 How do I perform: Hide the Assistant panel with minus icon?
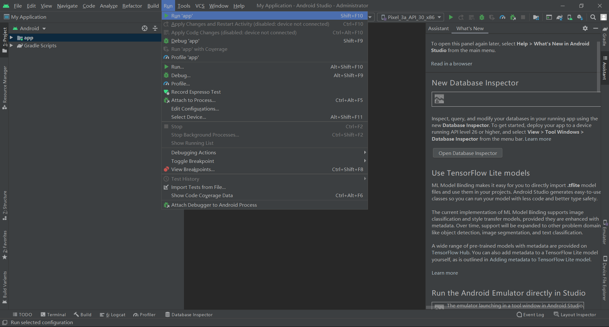596,28
